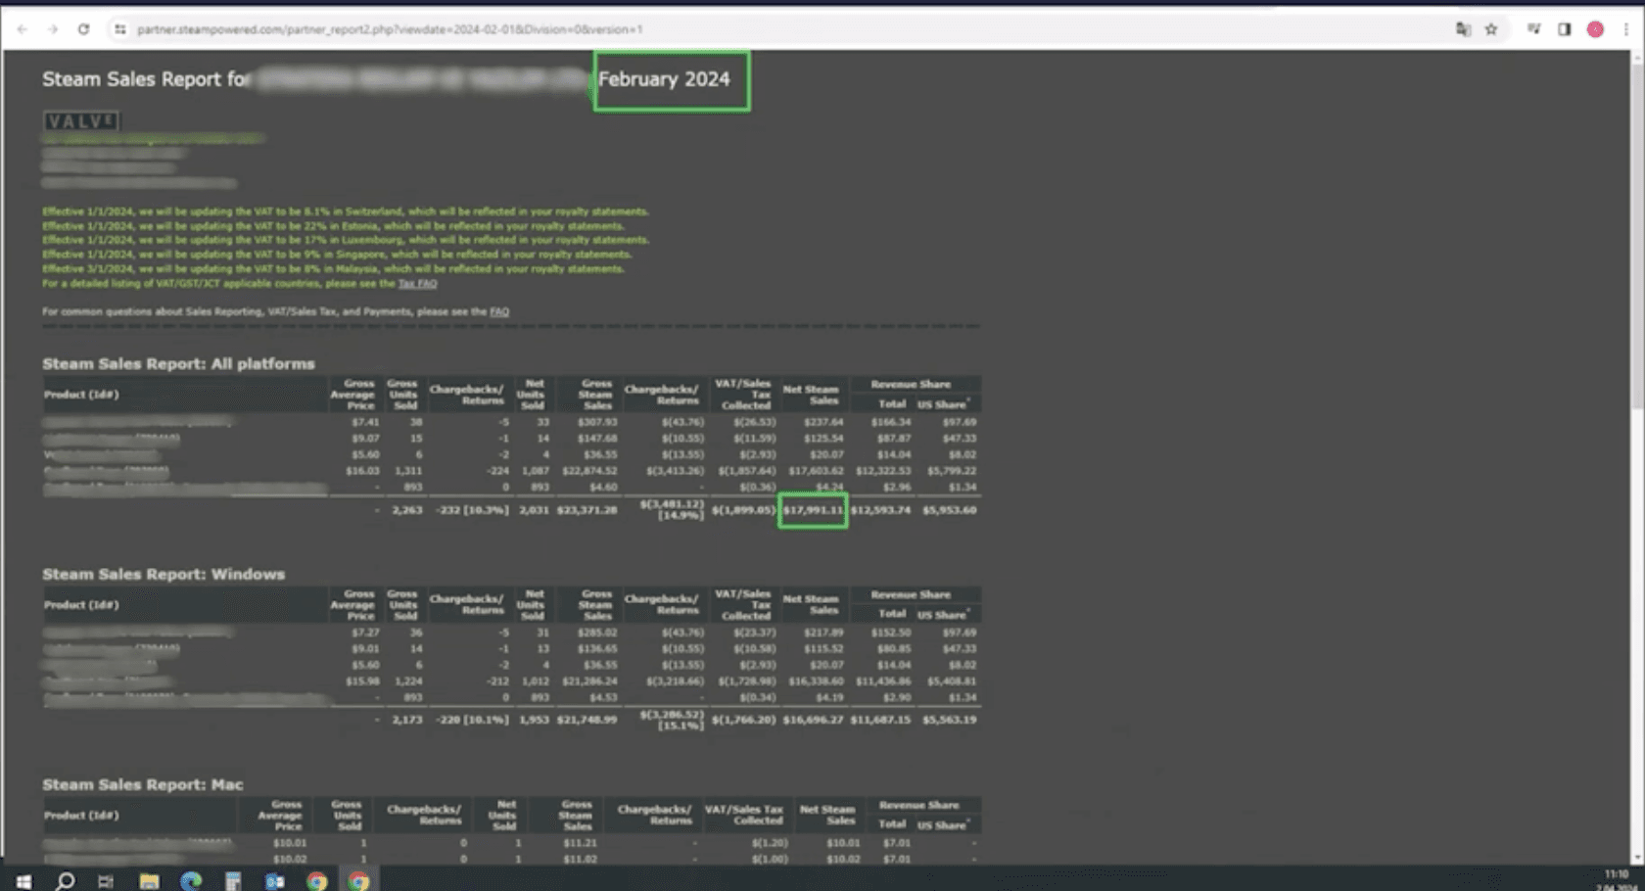Select the $21,286.24 gross sales cell
Viewport: 1645px width, 891px height.
click(x=589, y=681)
